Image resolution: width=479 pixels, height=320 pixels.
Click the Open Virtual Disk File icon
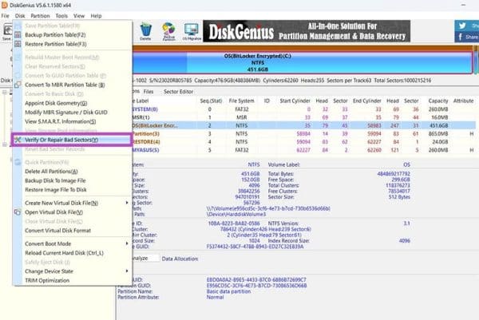click(x=18, y=212)
